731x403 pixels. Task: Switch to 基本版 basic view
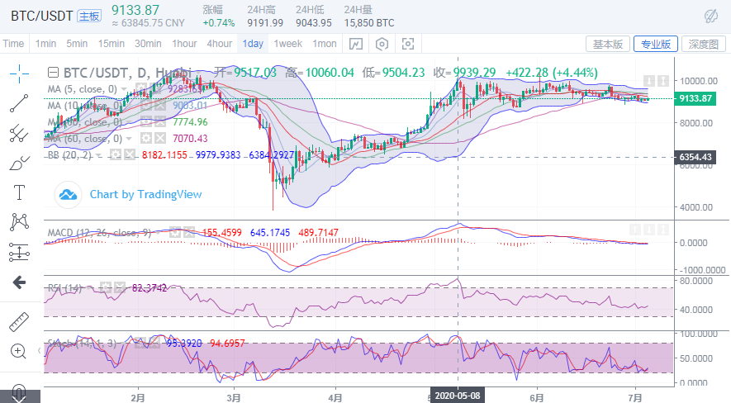pyautogui.click(x=608, y=44)
